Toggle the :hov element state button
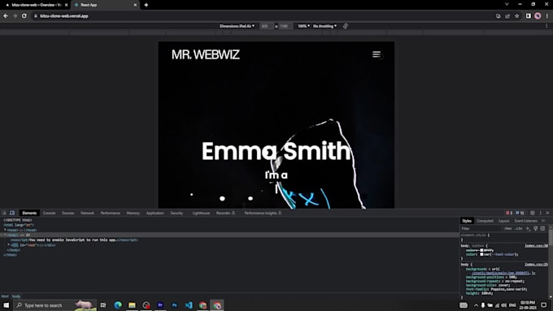553x311 pixels. point(507,229)
